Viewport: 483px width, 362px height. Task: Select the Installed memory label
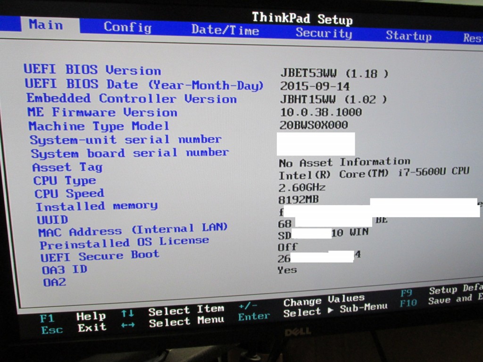97,206
